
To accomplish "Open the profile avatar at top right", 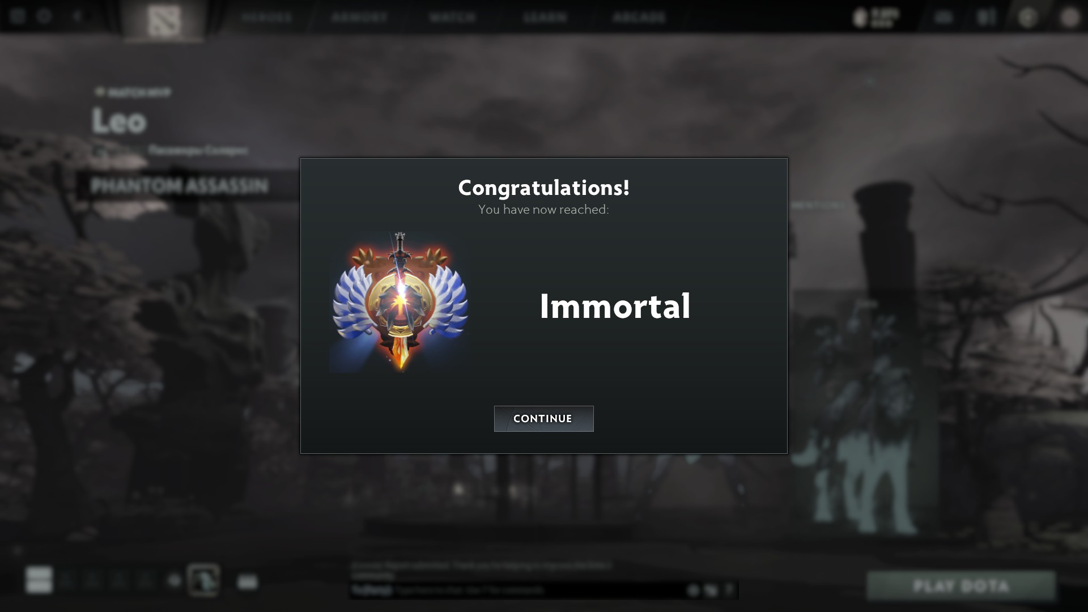I will [x=1070, y=17].
